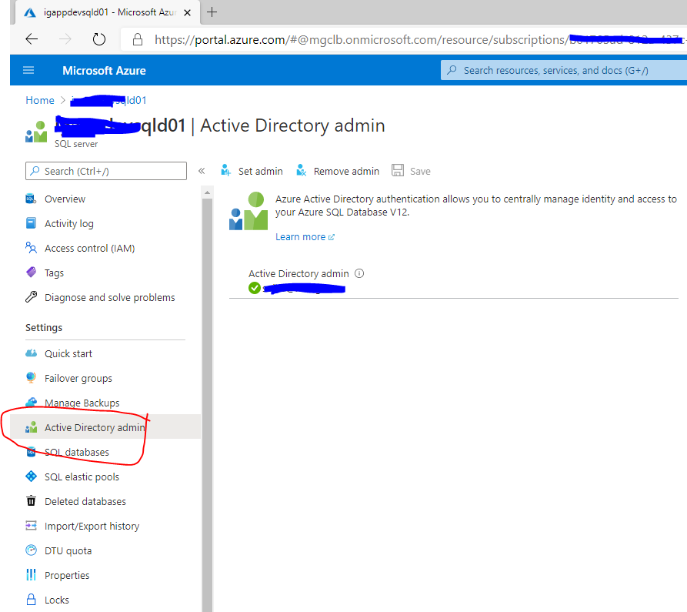This screenshot has width=687, height=612.
Task: Reload the page with the refresh icon
Action: pos(99,39)
